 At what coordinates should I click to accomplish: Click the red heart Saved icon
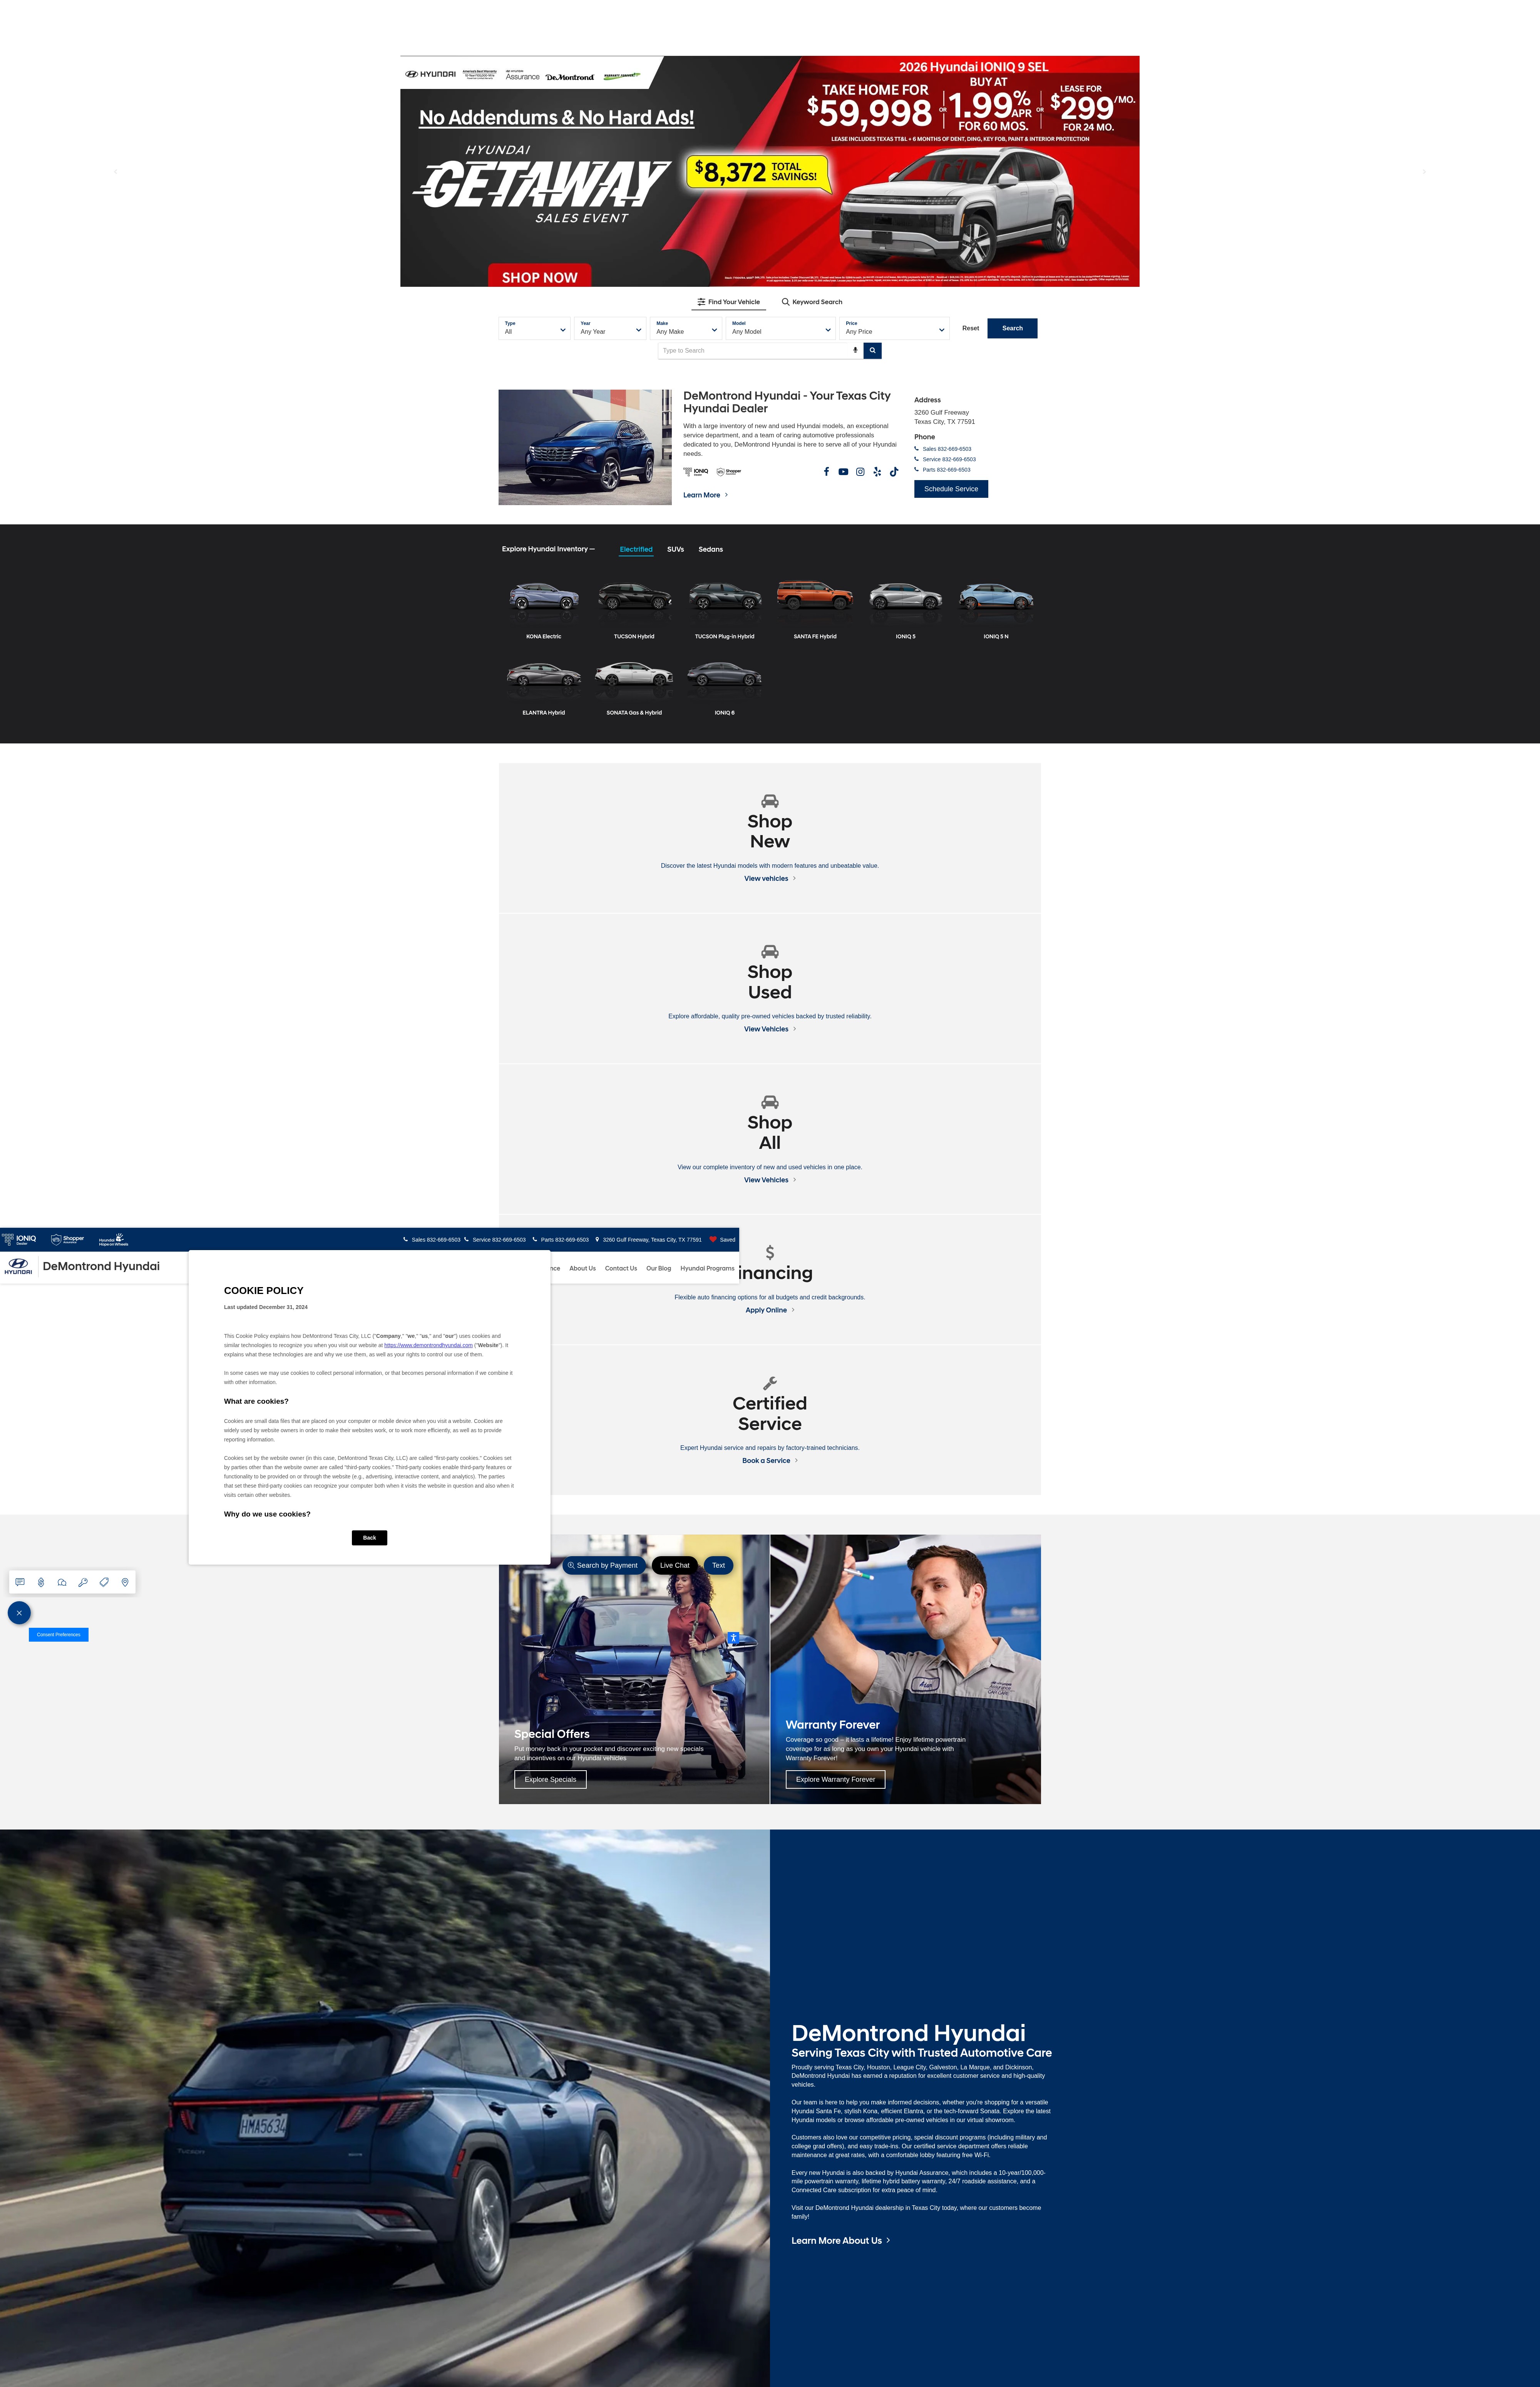point(713,1240)
